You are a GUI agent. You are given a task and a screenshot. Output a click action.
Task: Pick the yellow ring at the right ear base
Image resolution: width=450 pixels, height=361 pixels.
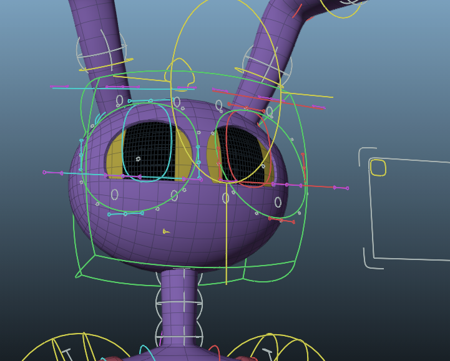pos(258,77)
